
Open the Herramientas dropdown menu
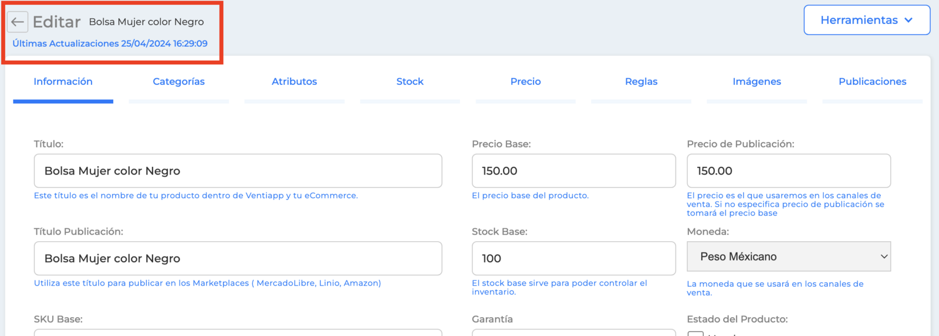[x=867, y=20]
